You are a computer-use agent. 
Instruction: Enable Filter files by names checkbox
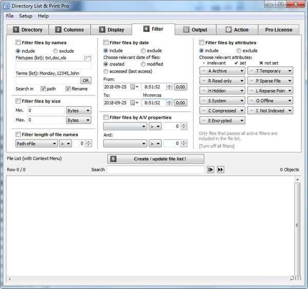[x=18, y=43]
